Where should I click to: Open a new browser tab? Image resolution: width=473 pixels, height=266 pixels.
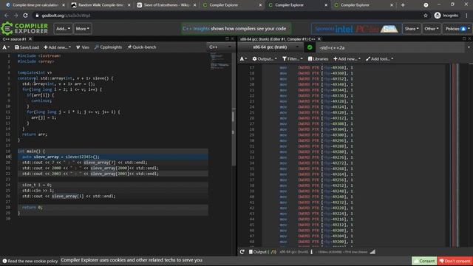pyautogui.click(x=403, y=5)
